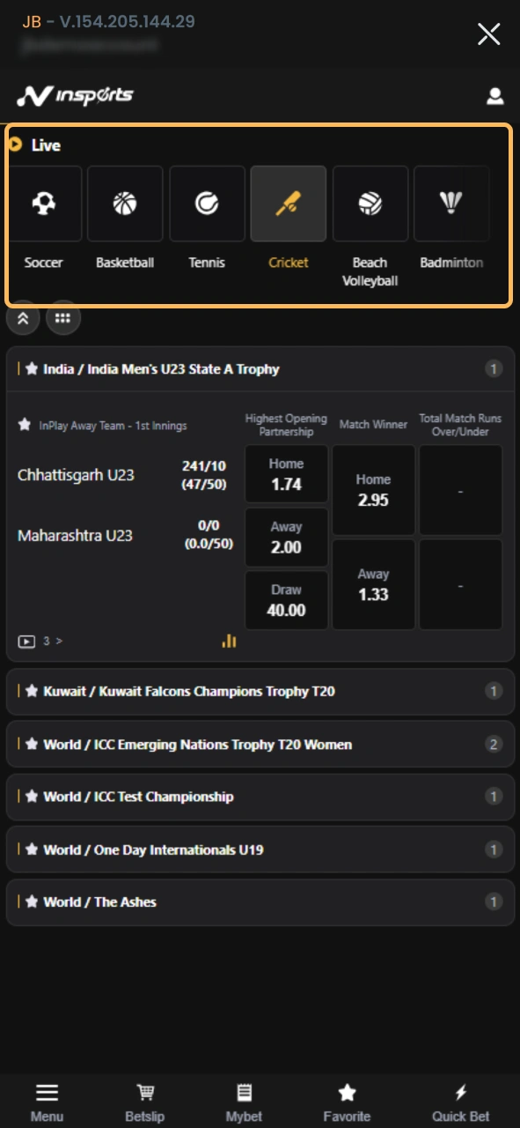Open the statistics bar chart icon
The image size is (520, 1128).
point(229,641)
